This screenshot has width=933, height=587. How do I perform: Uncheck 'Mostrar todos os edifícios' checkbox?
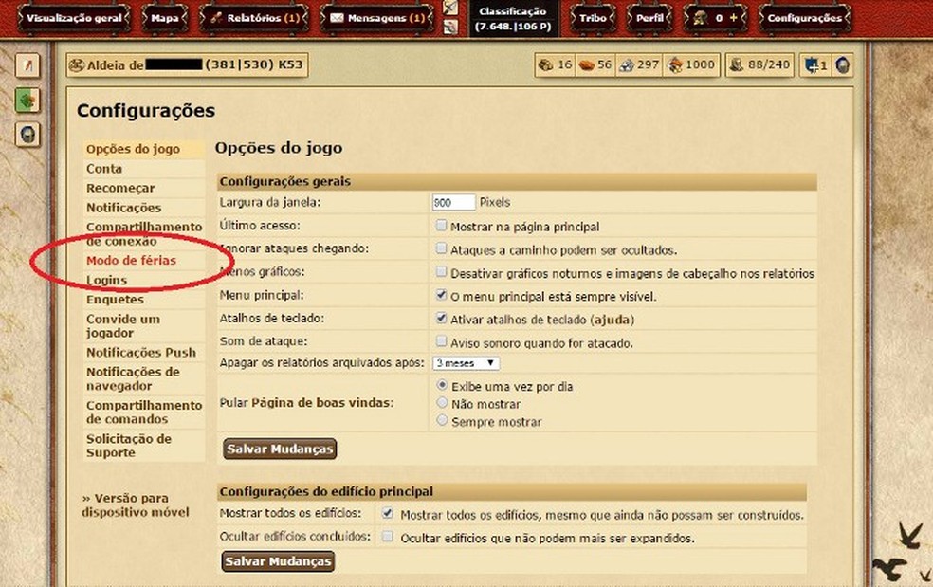point(388,513)
